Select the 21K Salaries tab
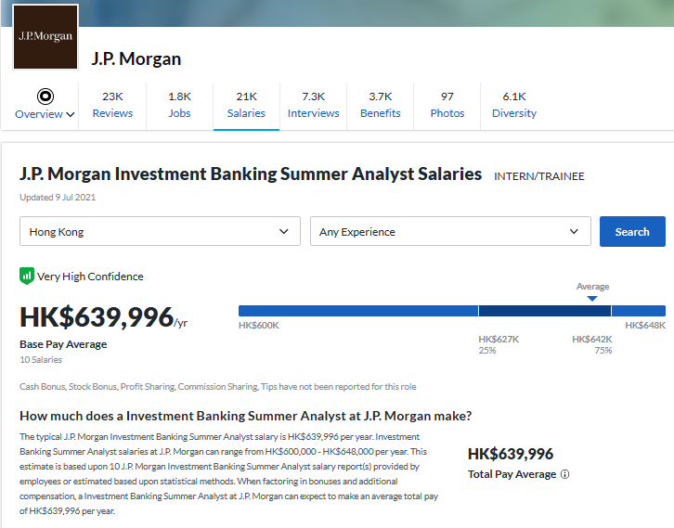 pos(246,105)
